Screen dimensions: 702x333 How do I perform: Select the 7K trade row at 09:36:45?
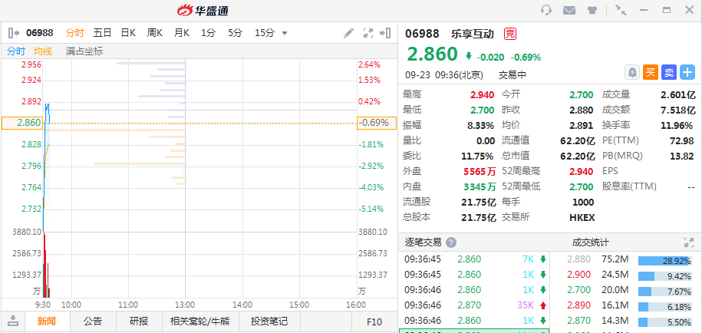(x=476, y=259)
